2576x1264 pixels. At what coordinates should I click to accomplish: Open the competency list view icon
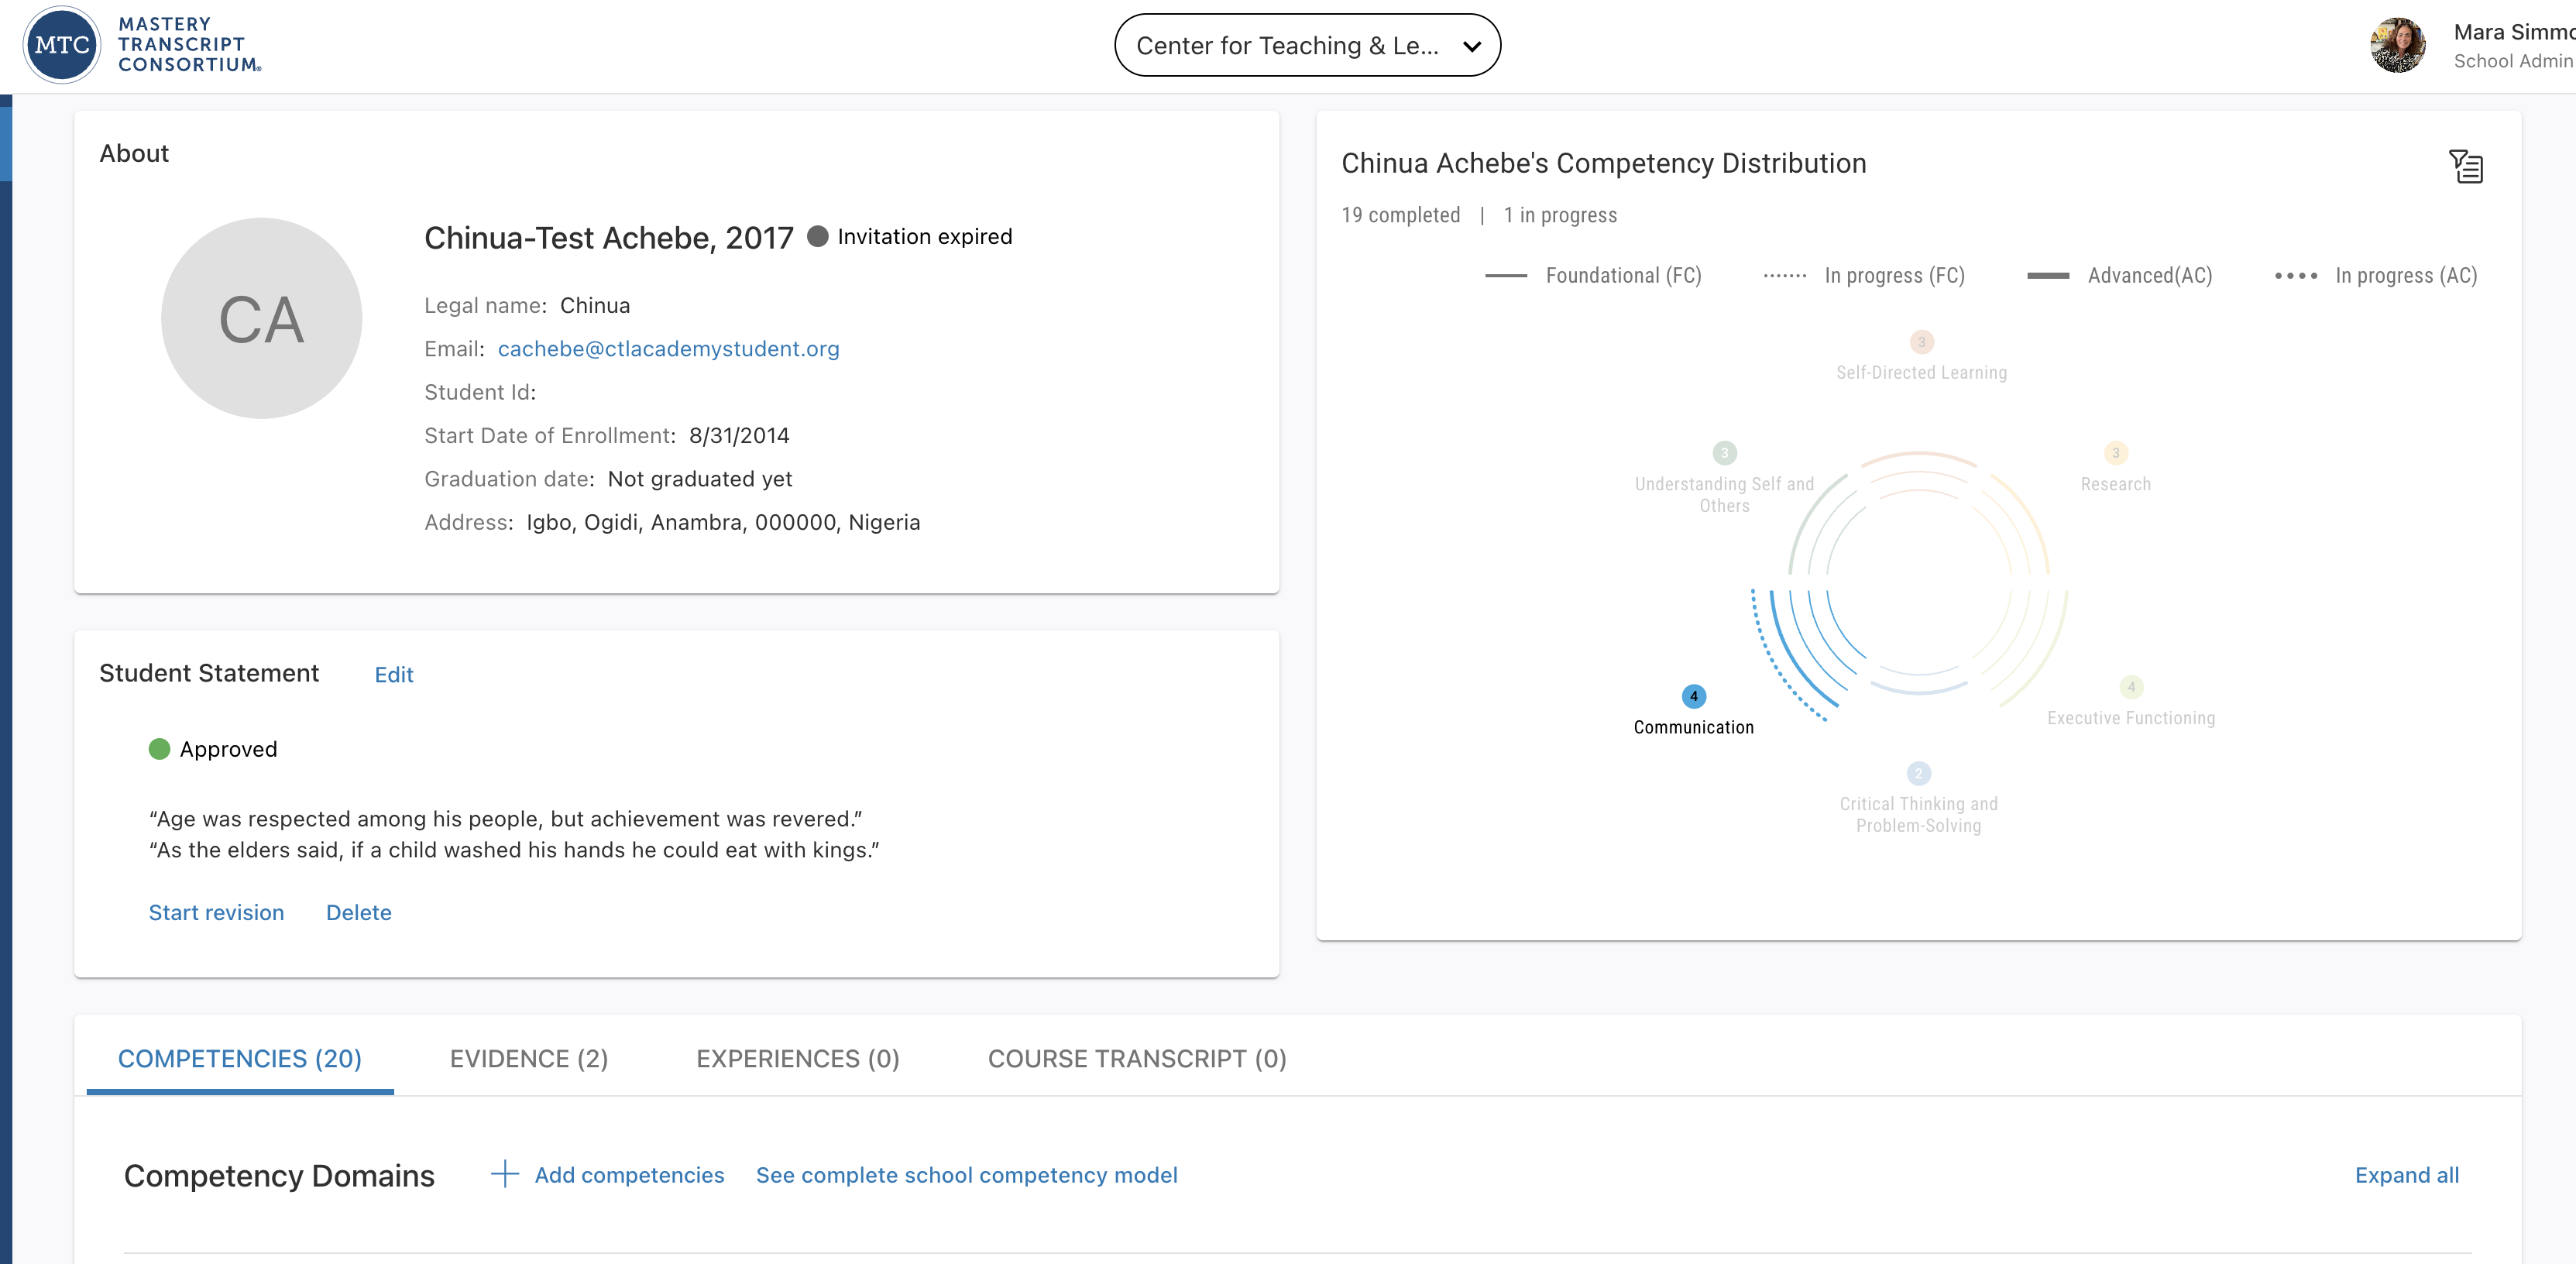click(x=2466, y=166)
